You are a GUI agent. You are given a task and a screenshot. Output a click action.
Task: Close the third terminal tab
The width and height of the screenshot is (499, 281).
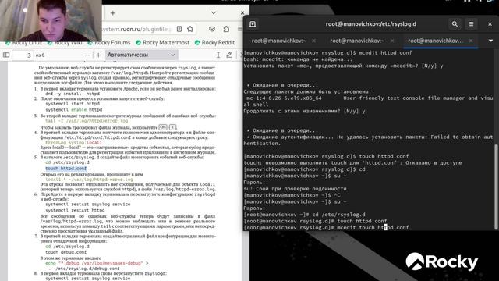pyautogui.click(x=471, y=41)
